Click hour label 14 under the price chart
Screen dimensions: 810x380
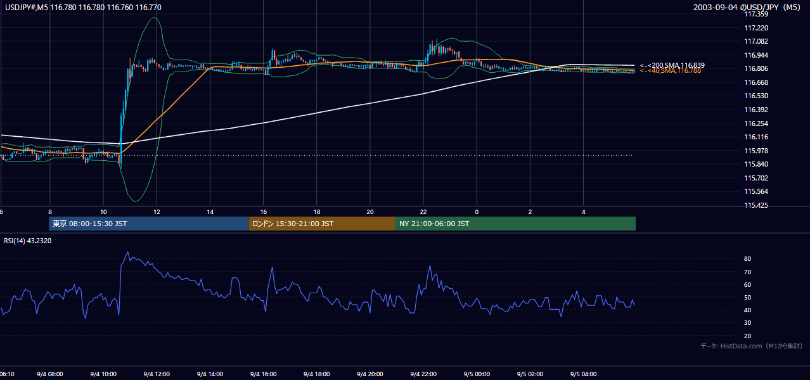(210, 212)
